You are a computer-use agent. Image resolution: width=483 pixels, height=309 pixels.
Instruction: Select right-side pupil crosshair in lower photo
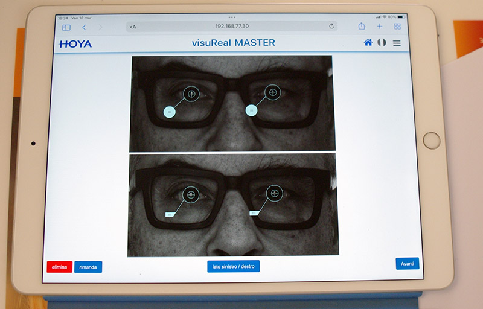pyautogui.click(x=275, y=194)
